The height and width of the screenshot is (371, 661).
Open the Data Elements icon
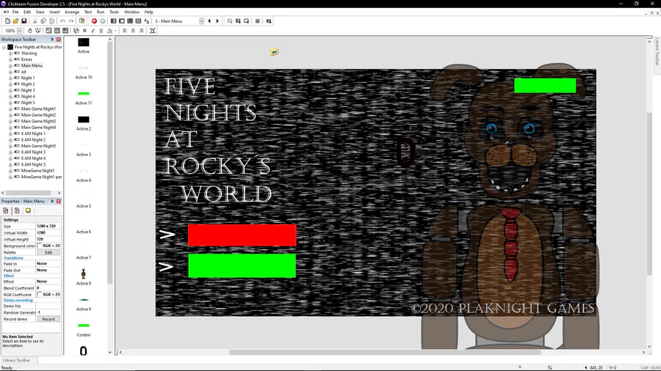147,21
